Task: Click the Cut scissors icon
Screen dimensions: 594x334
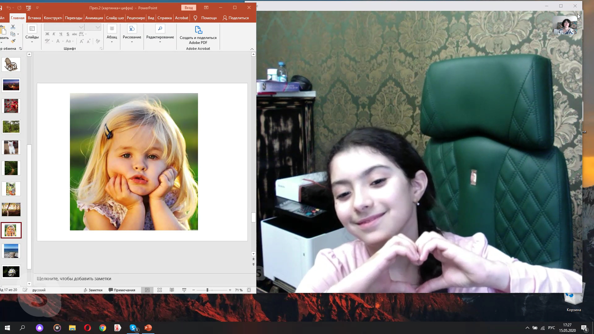Action: coord(13,27)
